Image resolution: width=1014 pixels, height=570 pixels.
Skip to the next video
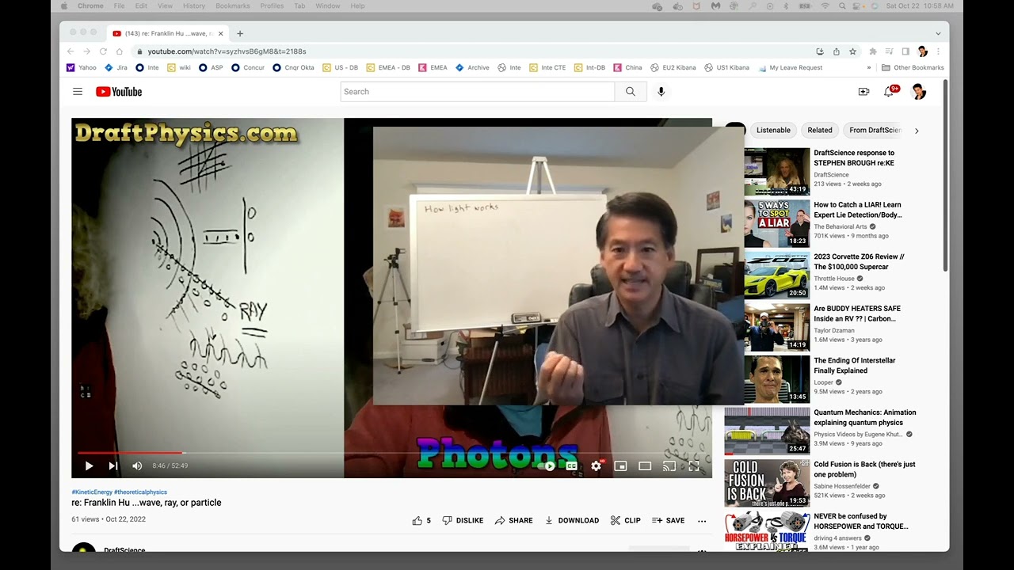(113, 466)
